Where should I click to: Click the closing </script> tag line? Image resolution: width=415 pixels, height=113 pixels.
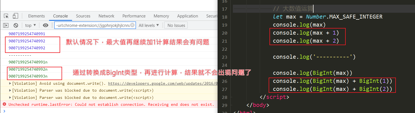coord(275,97)
